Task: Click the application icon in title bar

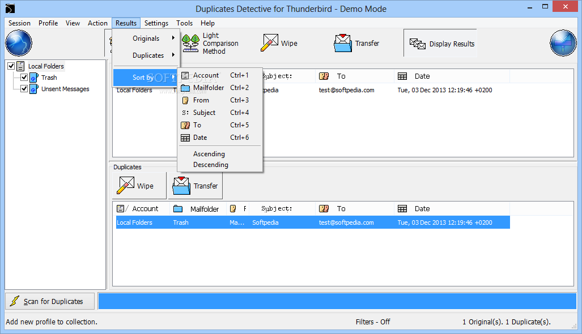Action: point(10,8)
